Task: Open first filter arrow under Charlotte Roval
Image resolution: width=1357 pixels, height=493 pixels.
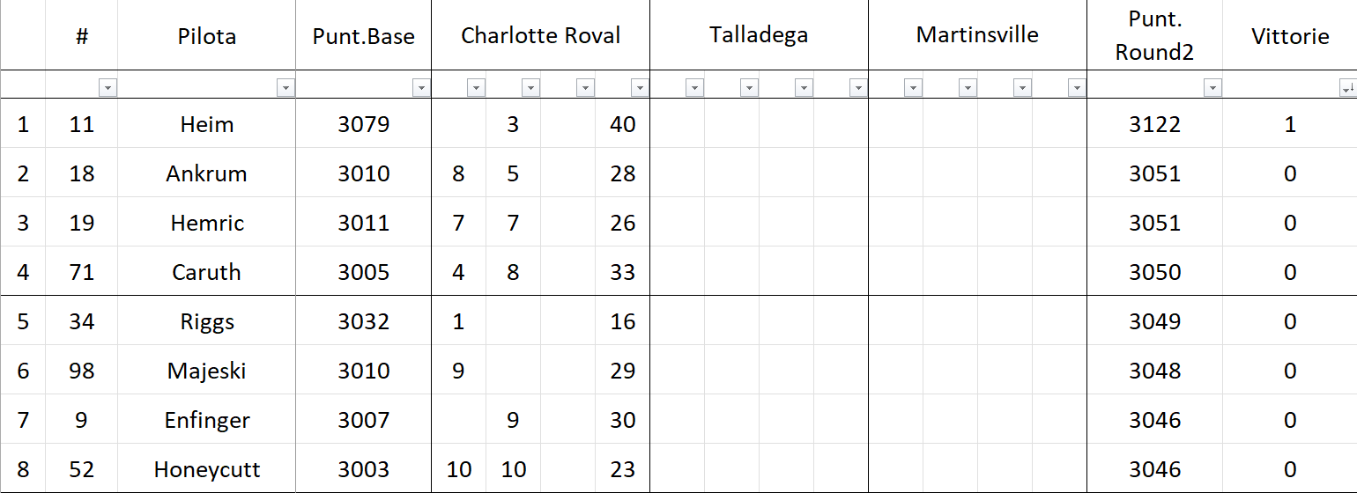Action: (x=476, y=88)
